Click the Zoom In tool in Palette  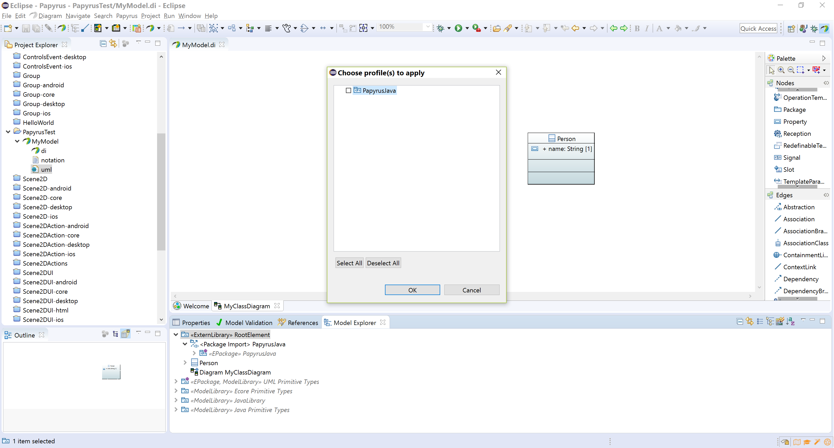[781, 70]
